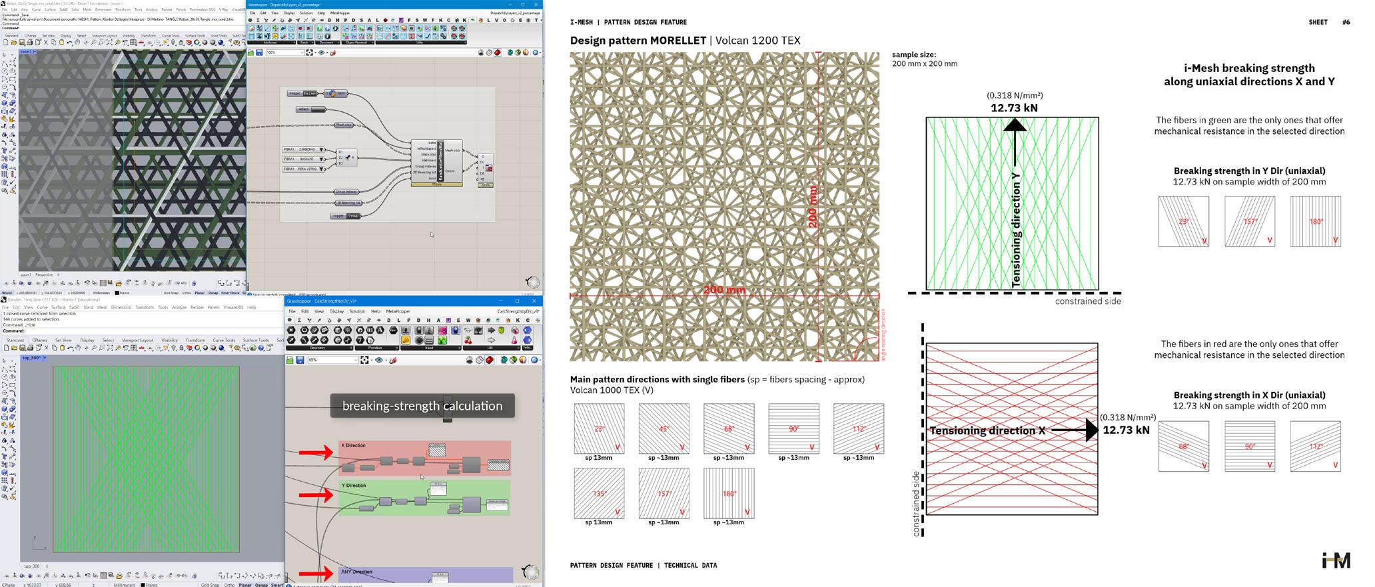Switch to the Curve Tools tab in bottom Rhino
Screen dimensions: 1375x587
pos(223,340)
